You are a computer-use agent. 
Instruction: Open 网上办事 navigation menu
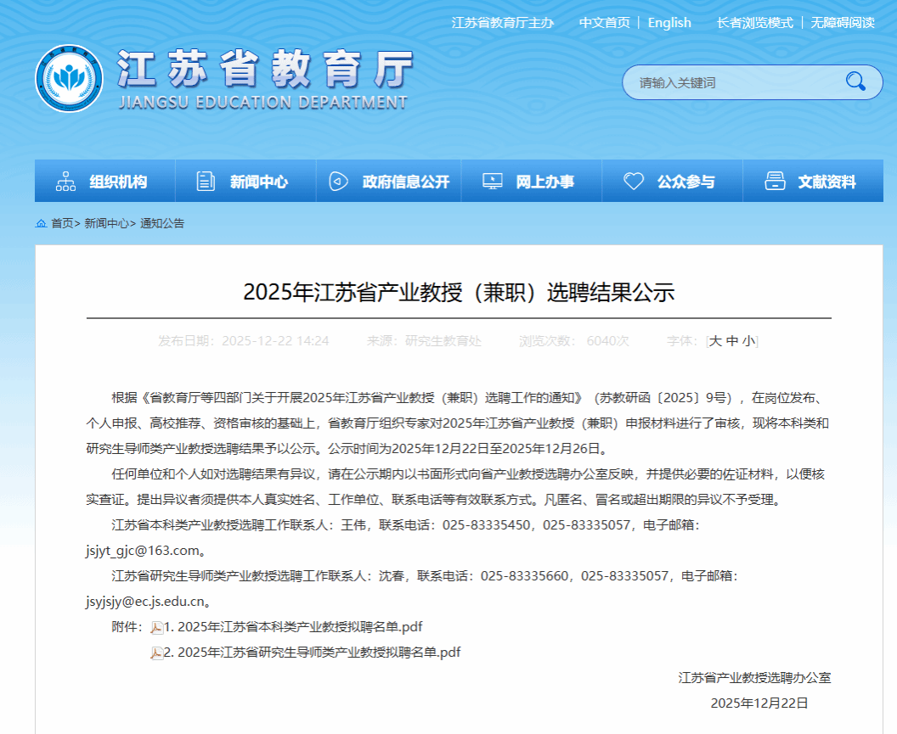[x=544, y=182]
